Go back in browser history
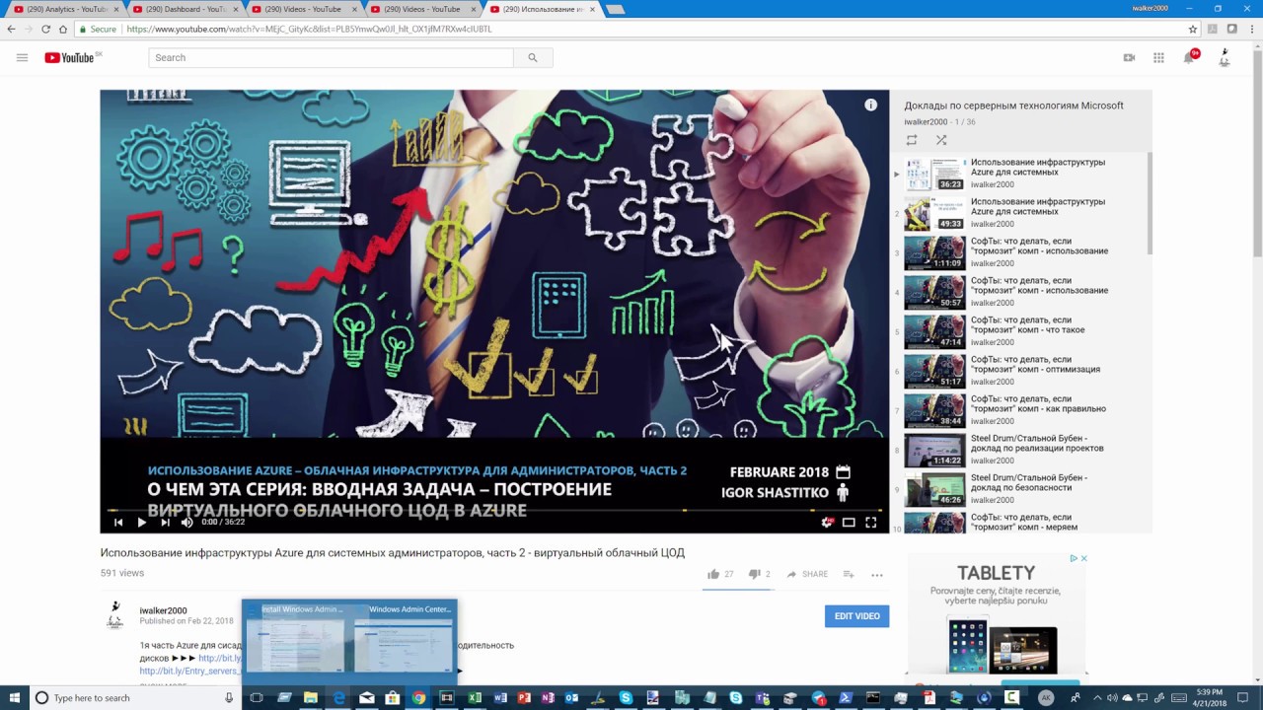This screenshot has width=1263, height=710. [x=12, y=30]
